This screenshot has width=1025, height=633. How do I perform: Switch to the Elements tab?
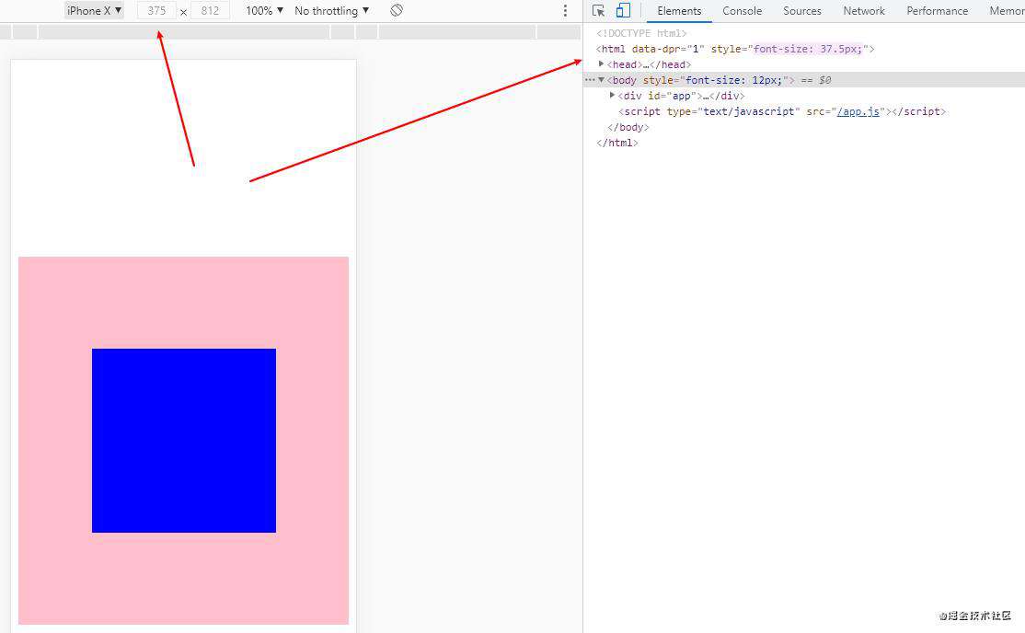pos(679,10)
